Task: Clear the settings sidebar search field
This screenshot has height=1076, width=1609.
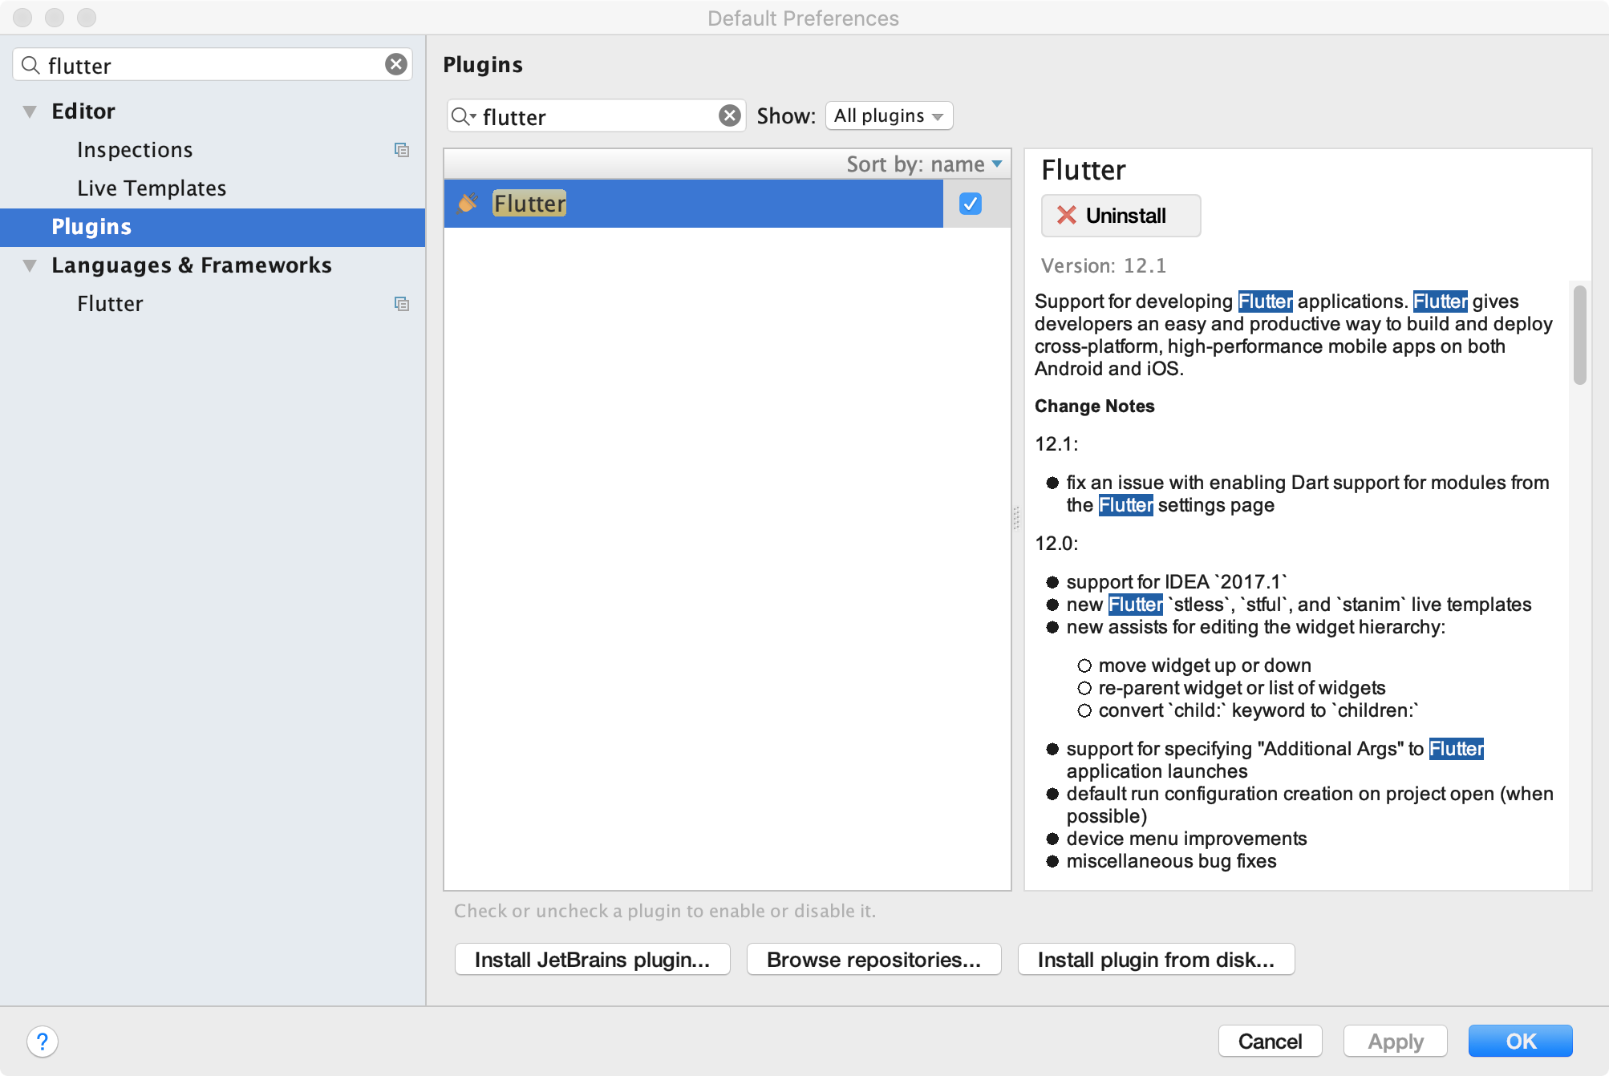Action: [x=395, y=65]
